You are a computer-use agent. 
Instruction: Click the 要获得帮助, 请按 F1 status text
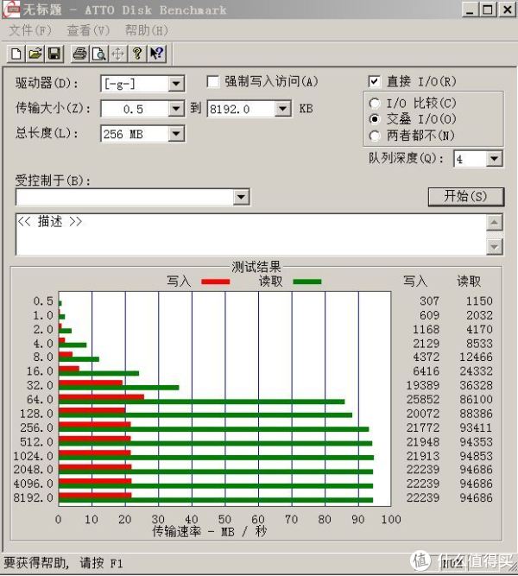click(64, 563)
